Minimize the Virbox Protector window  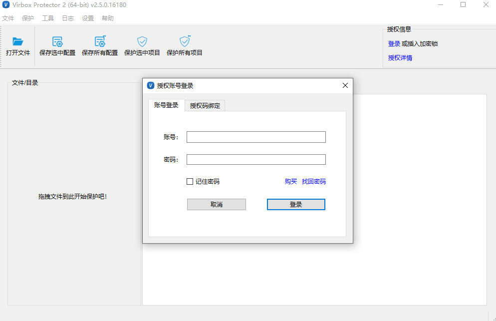click(441, 5)
